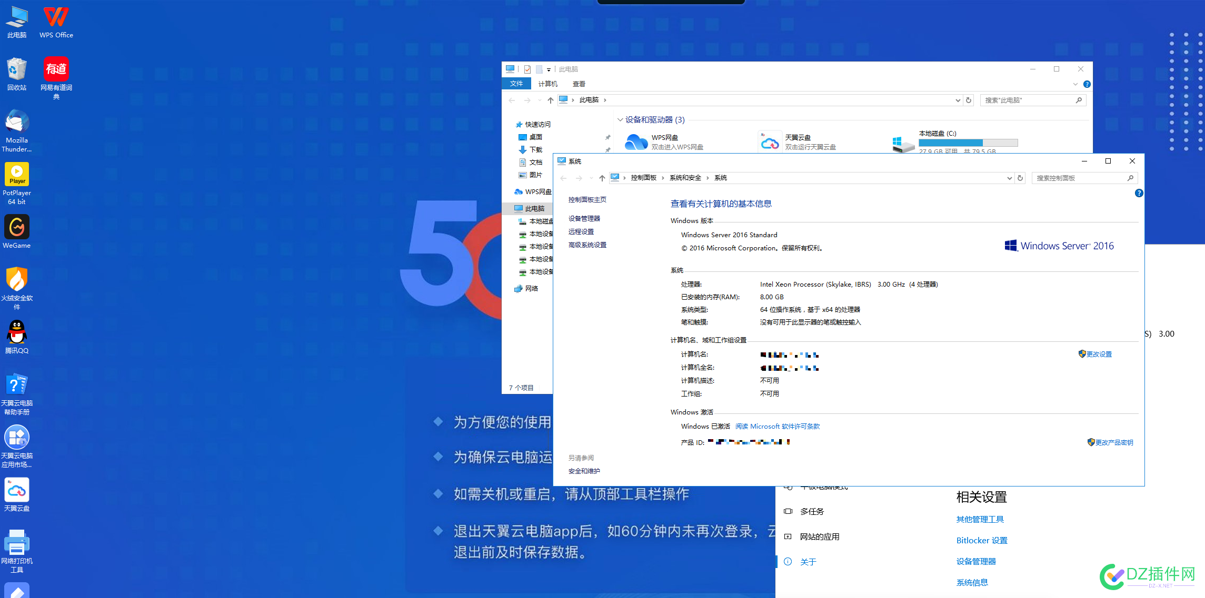Open 计算机 tab in explorer ribbon
This screenshot has height=598, width=1205.
548,84
